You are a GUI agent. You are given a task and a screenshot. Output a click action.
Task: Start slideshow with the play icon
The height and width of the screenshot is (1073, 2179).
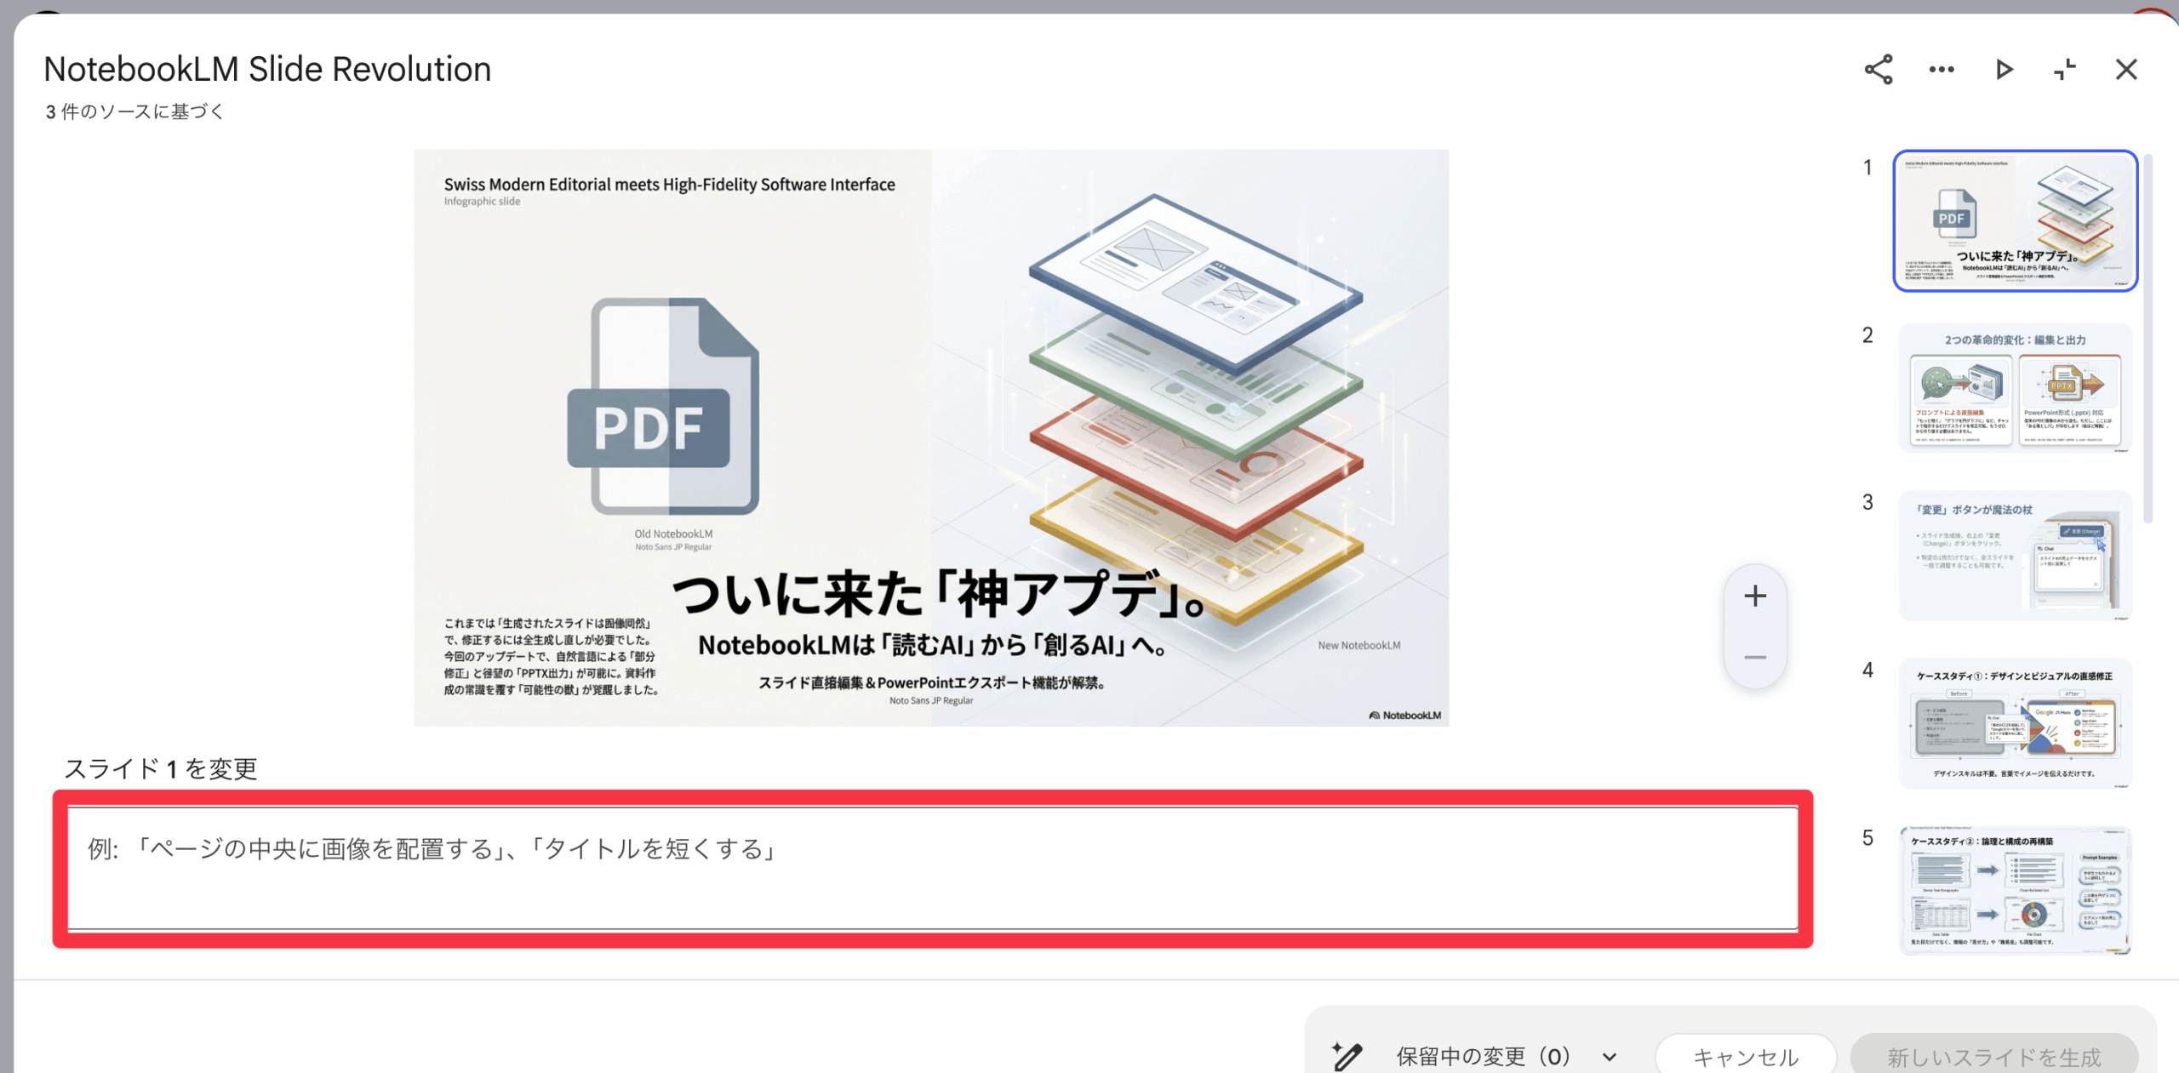[x=2004, y=70]
